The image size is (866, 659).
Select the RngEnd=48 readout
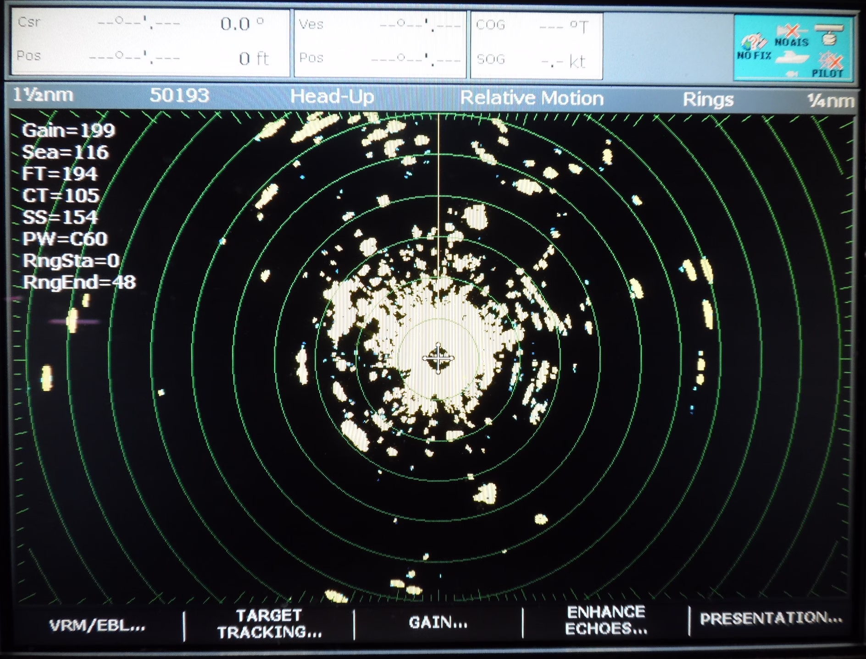tap(79, 282)
